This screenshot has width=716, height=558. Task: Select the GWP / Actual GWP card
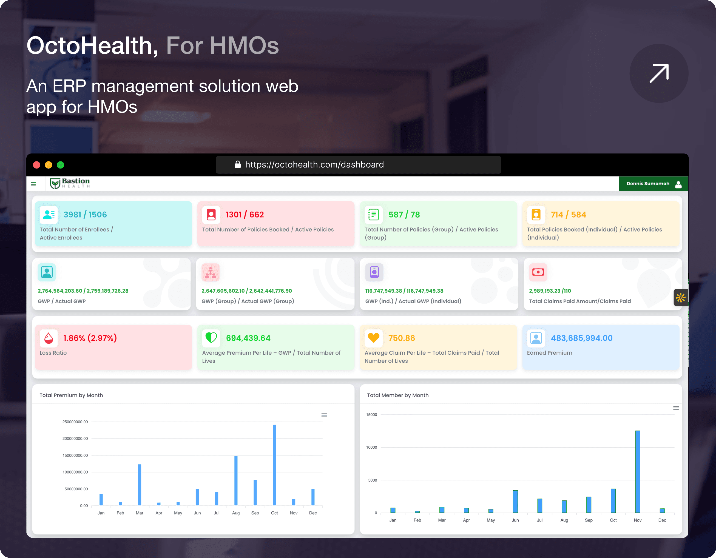112,284
